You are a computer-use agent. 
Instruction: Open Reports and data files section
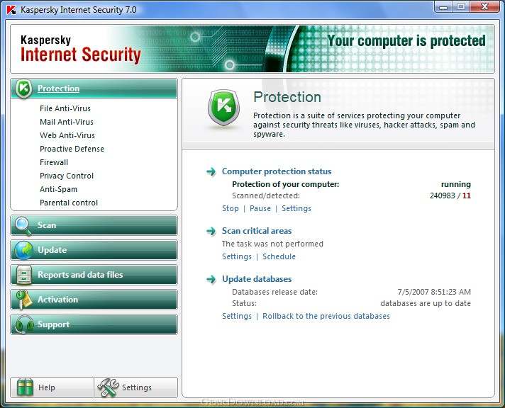click(94, 275)
